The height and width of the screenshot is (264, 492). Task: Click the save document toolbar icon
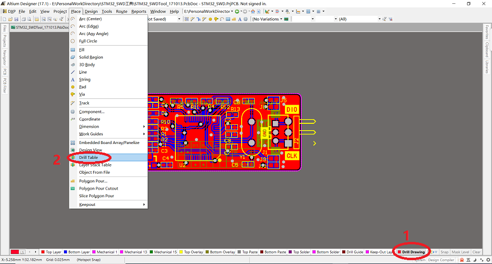[x=16, y=19]
